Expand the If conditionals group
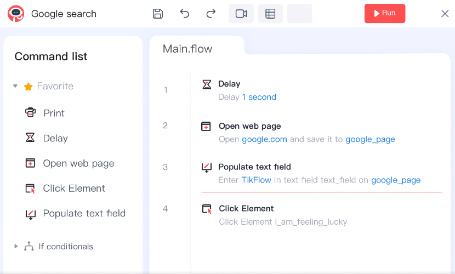 tap(16, 247)
